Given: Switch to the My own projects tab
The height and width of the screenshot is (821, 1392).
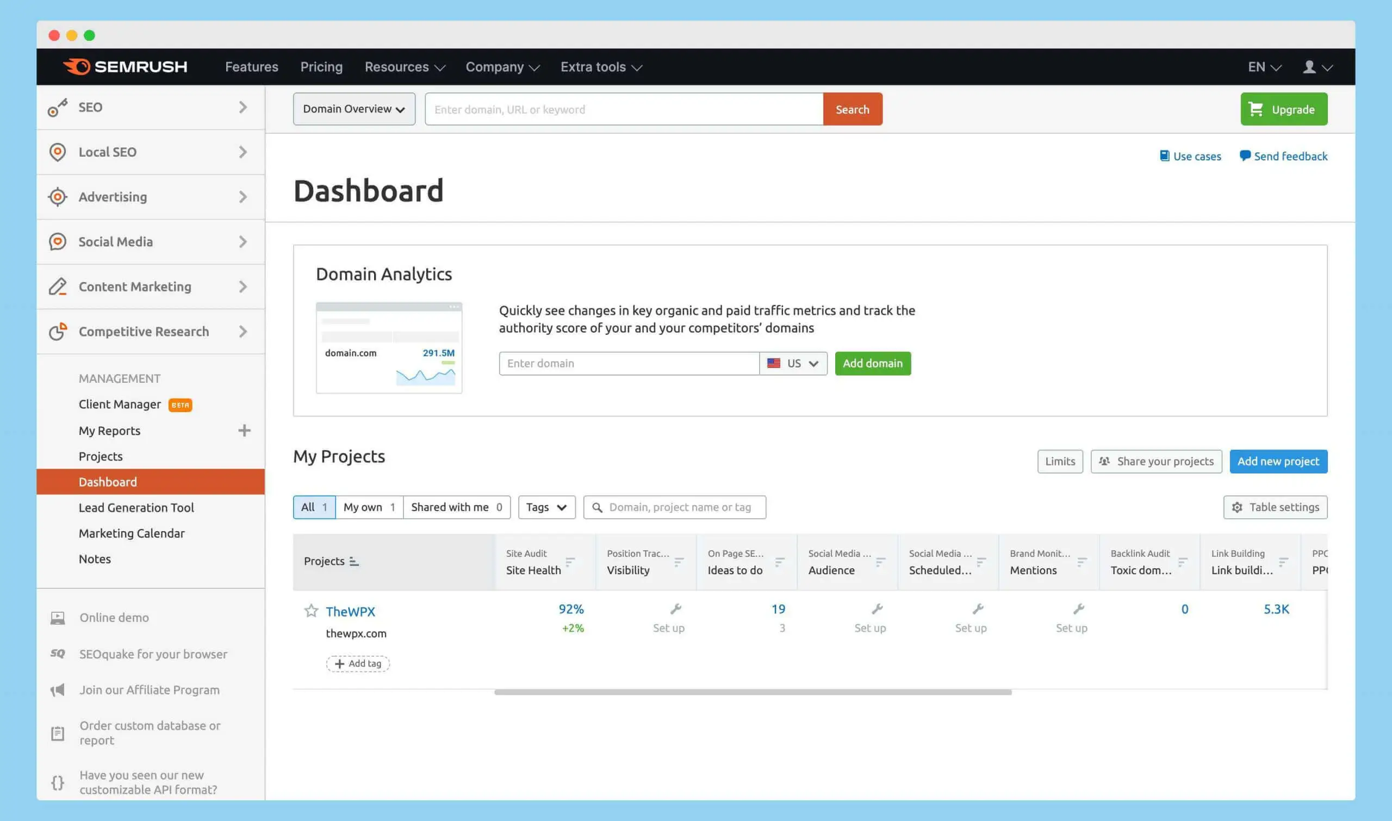Looking at the screenshot, I should point(368,507).
